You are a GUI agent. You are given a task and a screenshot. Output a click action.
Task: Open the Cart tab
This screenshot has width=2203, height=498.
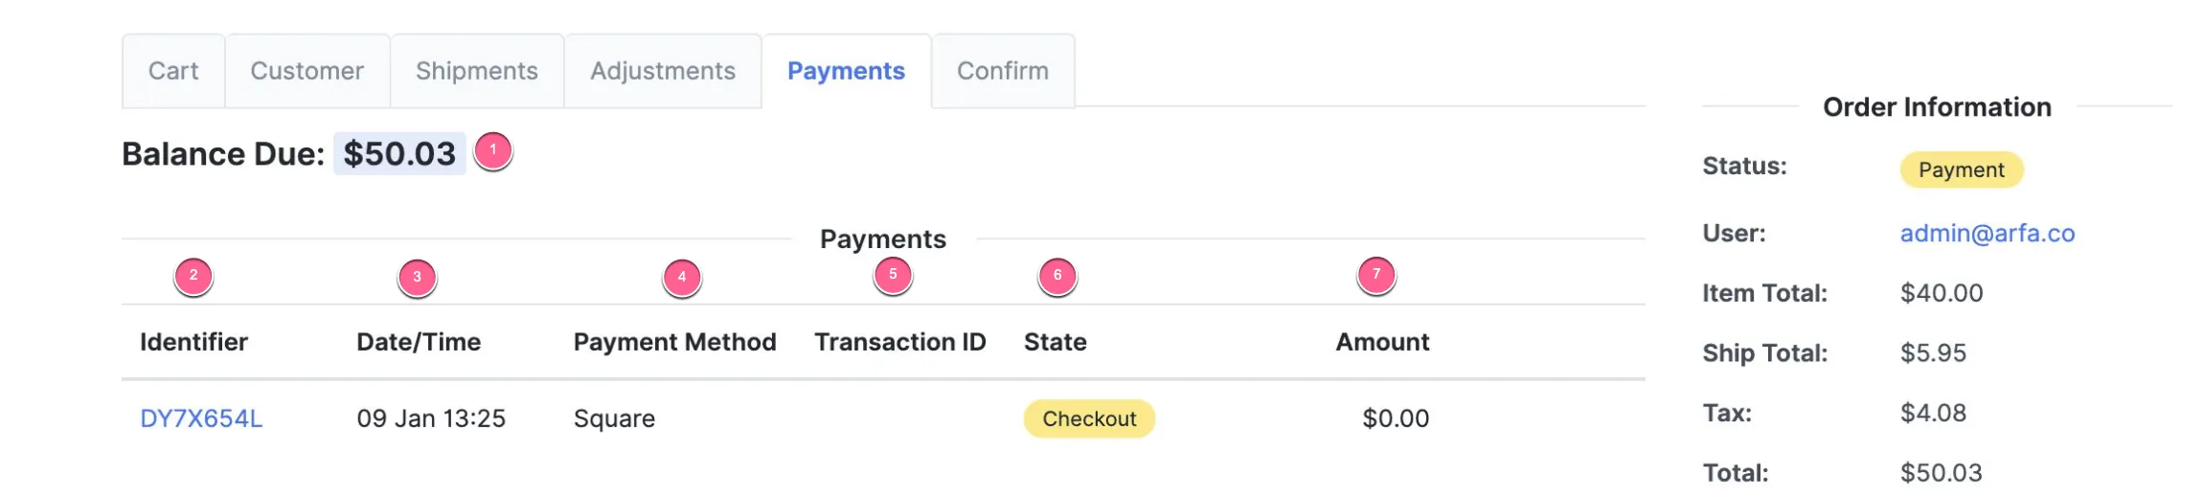coord(173,71)
